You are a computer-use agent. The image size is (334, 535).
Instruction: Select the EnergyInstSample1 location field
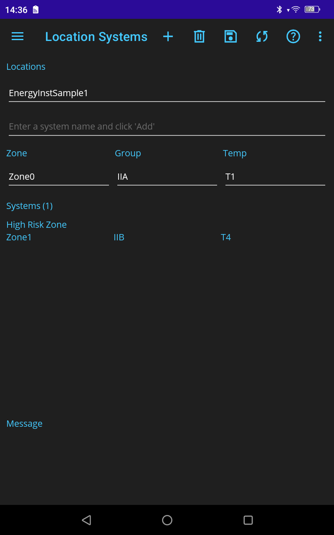pyautogui.click(x=167, y=93)
